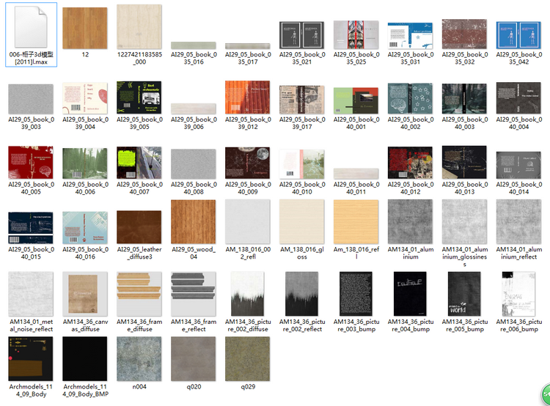Screen dimensions: 550x406
Task: Select AM134_36_frame_reflect map
Action: tap(194, 294)
